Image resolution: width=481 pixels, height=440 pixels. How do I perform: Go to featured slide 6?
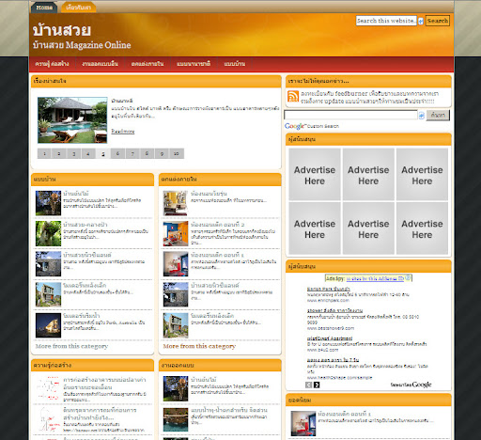click(x=117, y=153)
